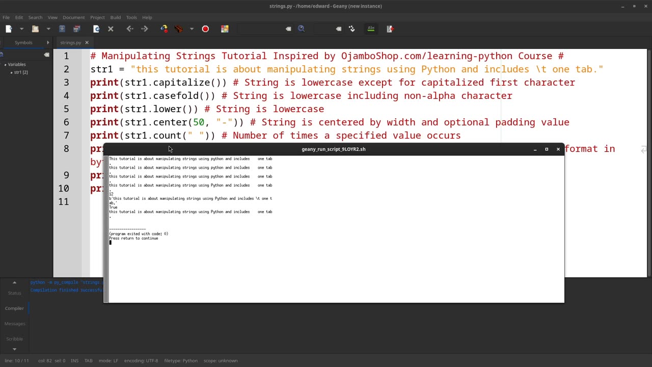Viewport: 652px width, 367px height.
Task: Focus the go-to-line number field
Action: (x=324, y=29)
